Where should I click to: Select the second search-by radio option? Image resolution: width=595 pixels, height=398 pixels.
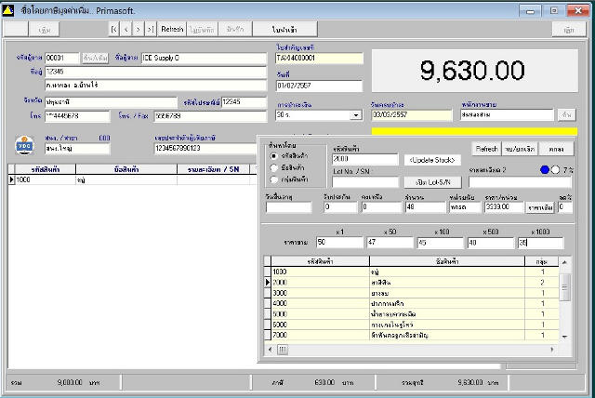[273, 167]
